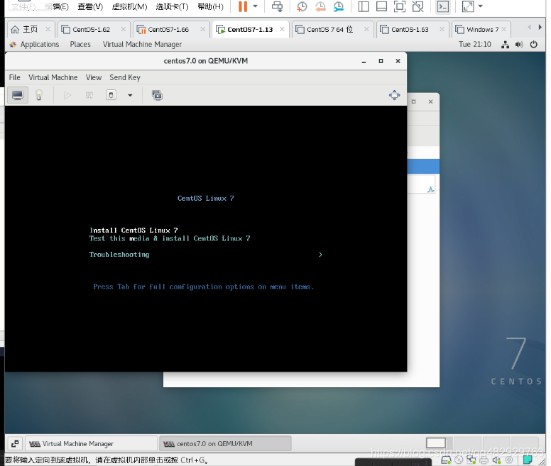Click the CD/DVD device icon in VMware status bar
This screenshot has height=466, width=551.
point(459,460)
